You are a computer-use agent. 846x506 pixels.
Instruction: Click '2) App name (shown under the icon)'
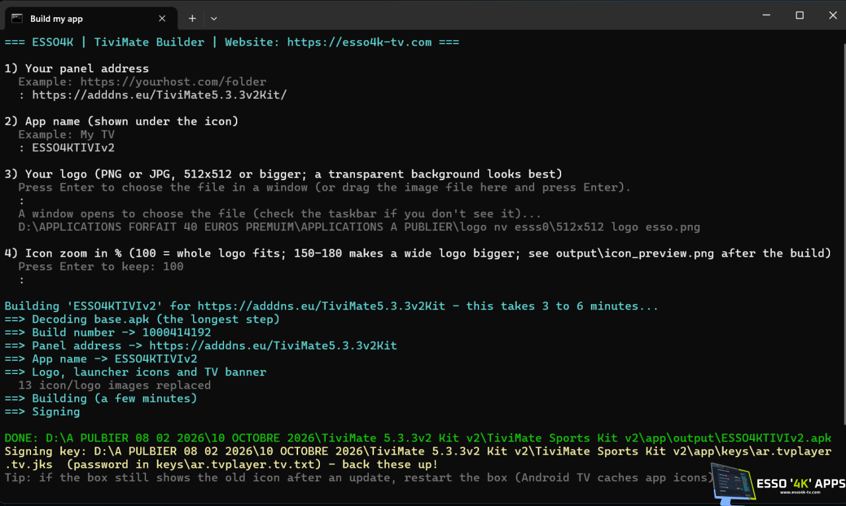point(122,121)
